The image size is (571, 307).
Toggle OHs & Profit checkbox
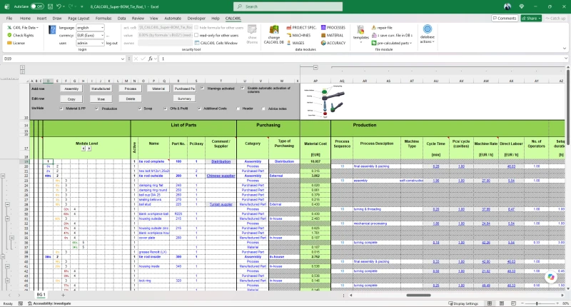(x=166, y=109)
